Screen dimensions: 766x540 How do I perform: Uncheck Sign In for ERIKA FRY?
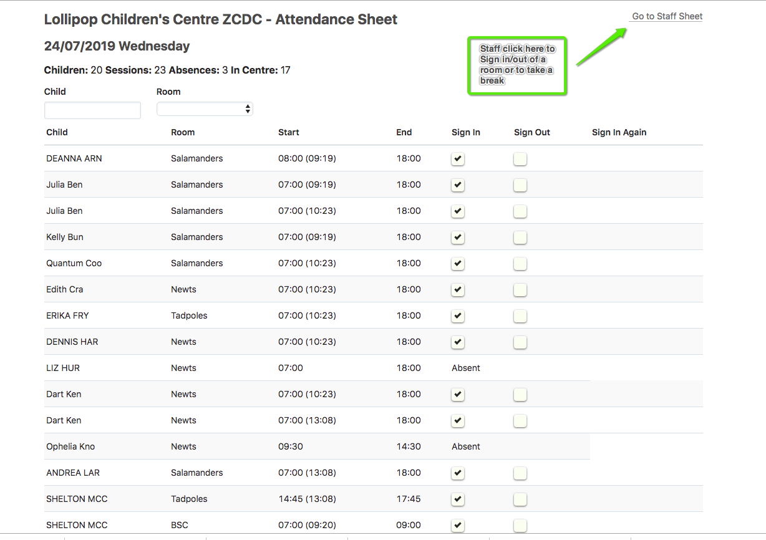coord(458,316)
